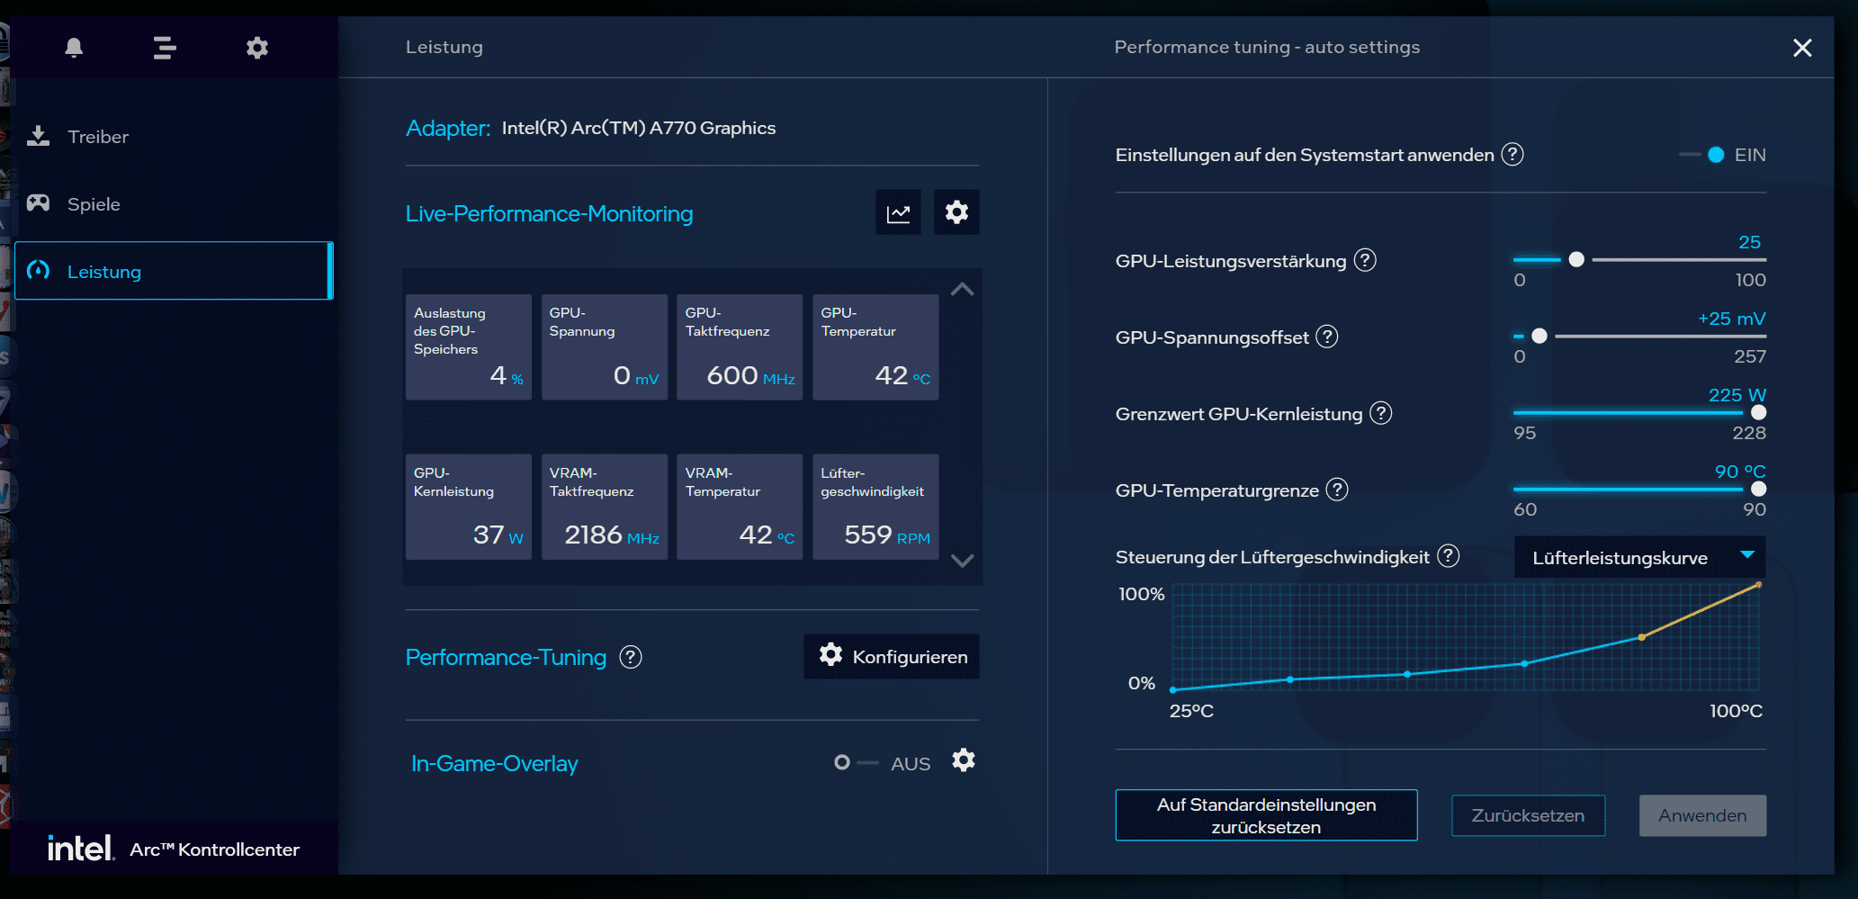The height and width of the screenshot is (899, 1858).
Task: Show more monitoring tiles with down chevron
Action: (x=962, y=561)
